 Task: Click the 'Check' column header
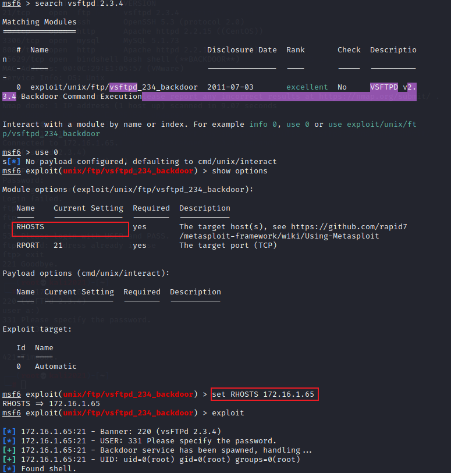point(349,50)
